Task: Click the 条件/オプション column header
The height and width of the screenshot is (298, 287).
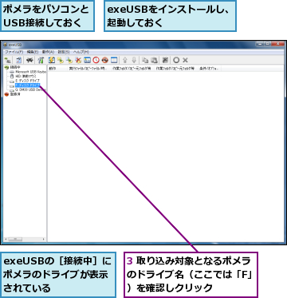Action: coord(209,69)
